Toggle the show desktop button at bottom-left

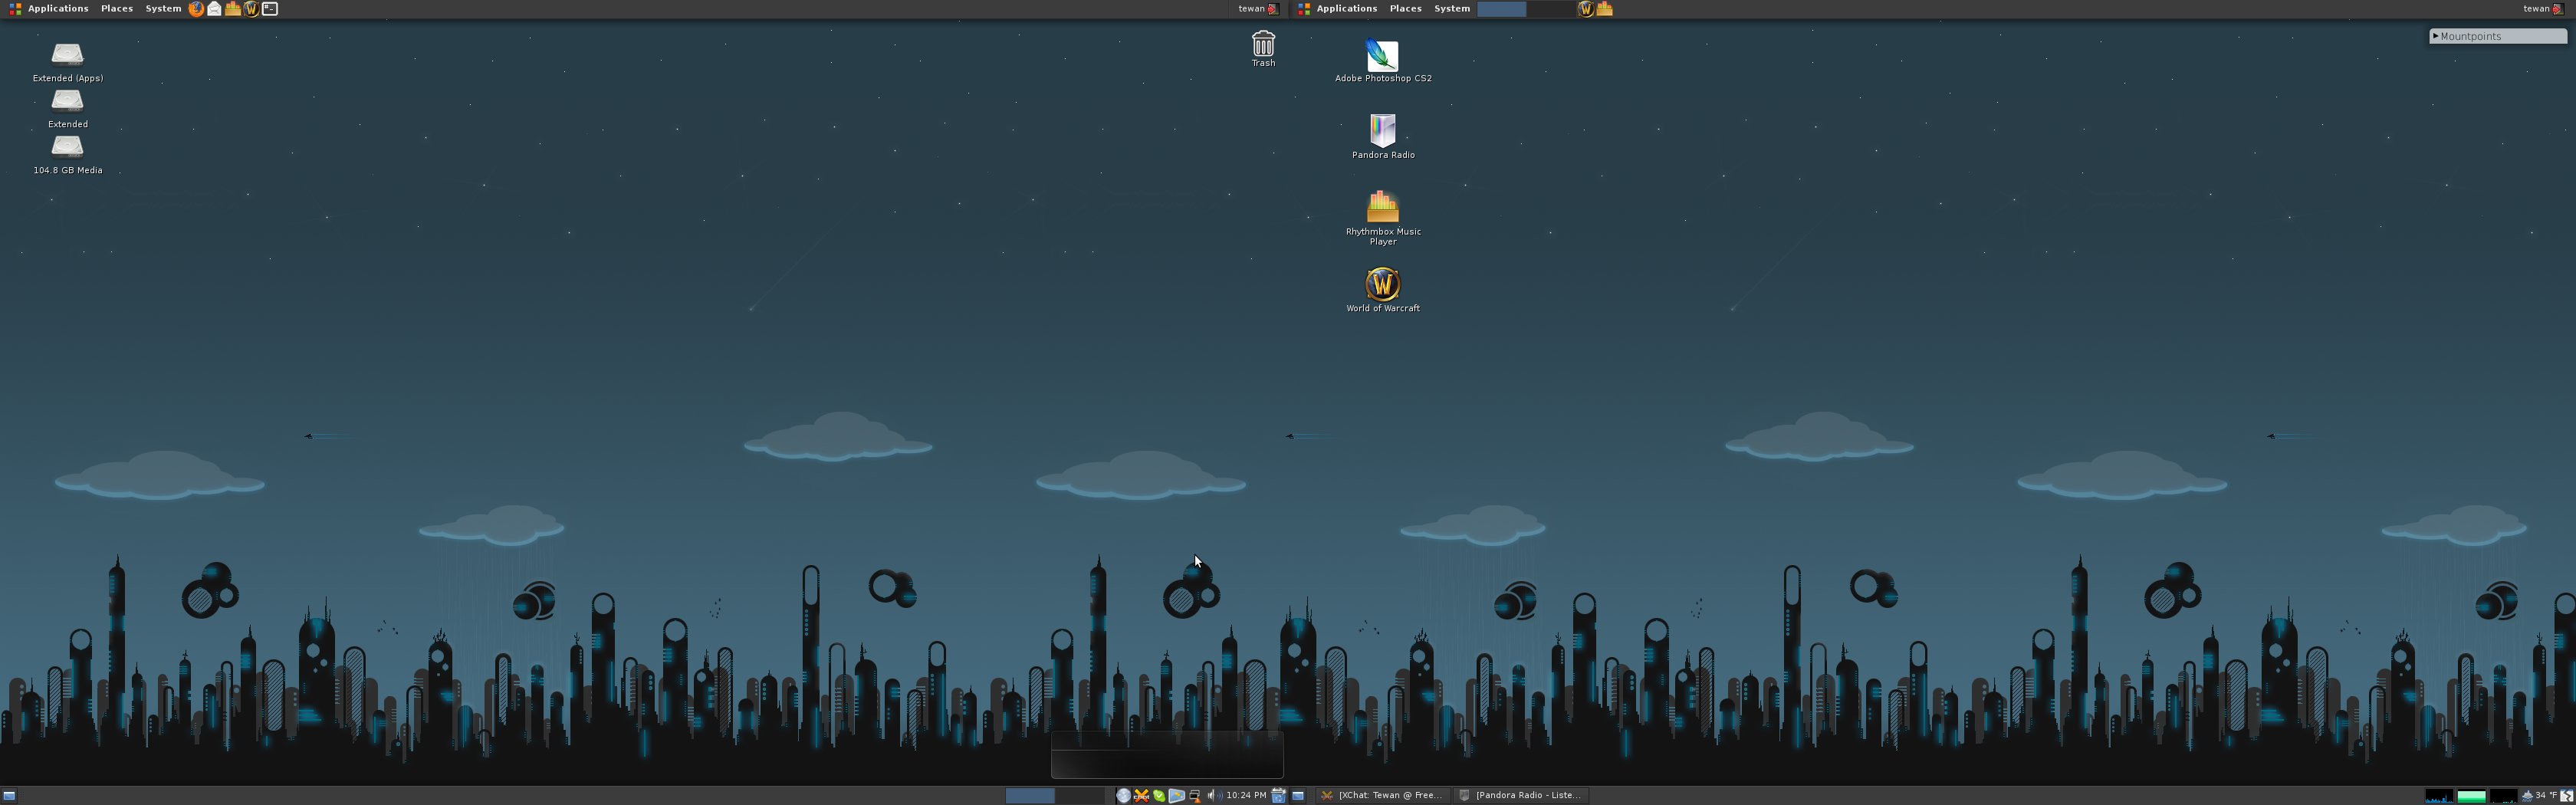coord(9,796)
